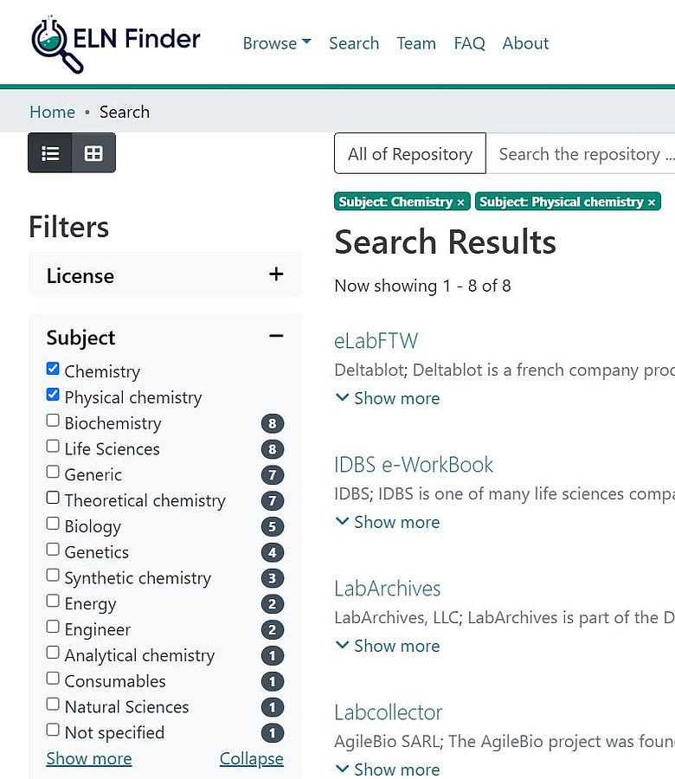Image resolution: width=675 pixels, height=779 pixels.
Task: Uncheck the Chemistry subject checkbox
Action: pos(53,370)
